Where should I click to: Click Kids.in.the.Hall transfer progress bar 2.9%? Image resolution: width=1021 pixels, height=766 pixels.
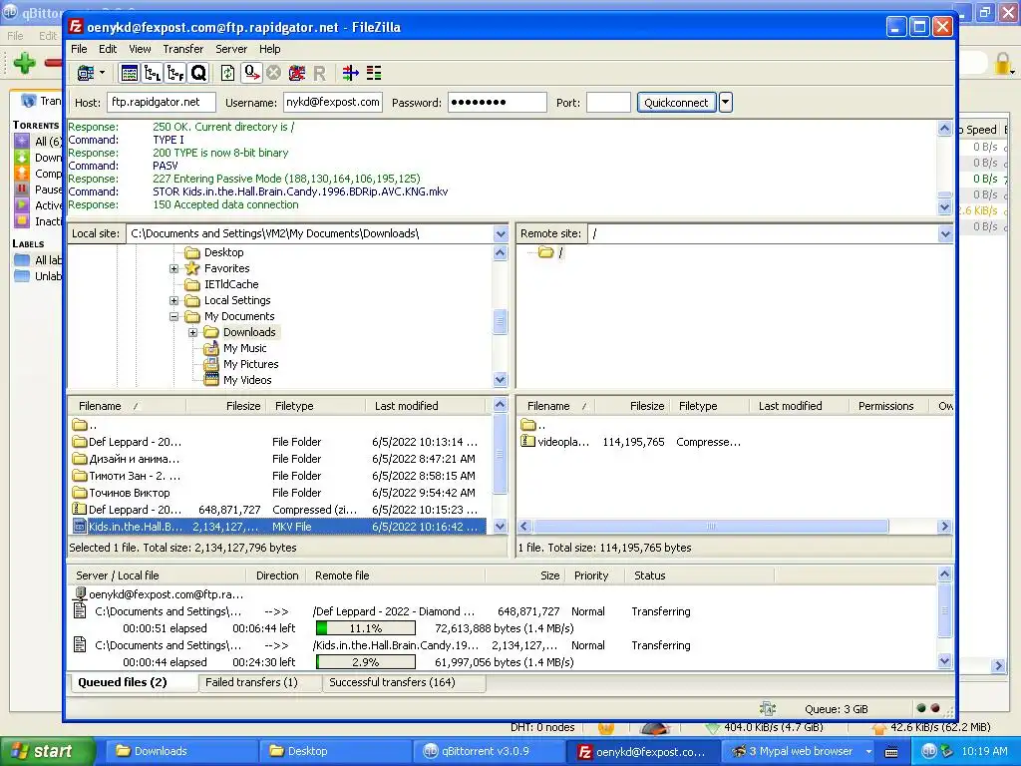click(x=366, y=662)
